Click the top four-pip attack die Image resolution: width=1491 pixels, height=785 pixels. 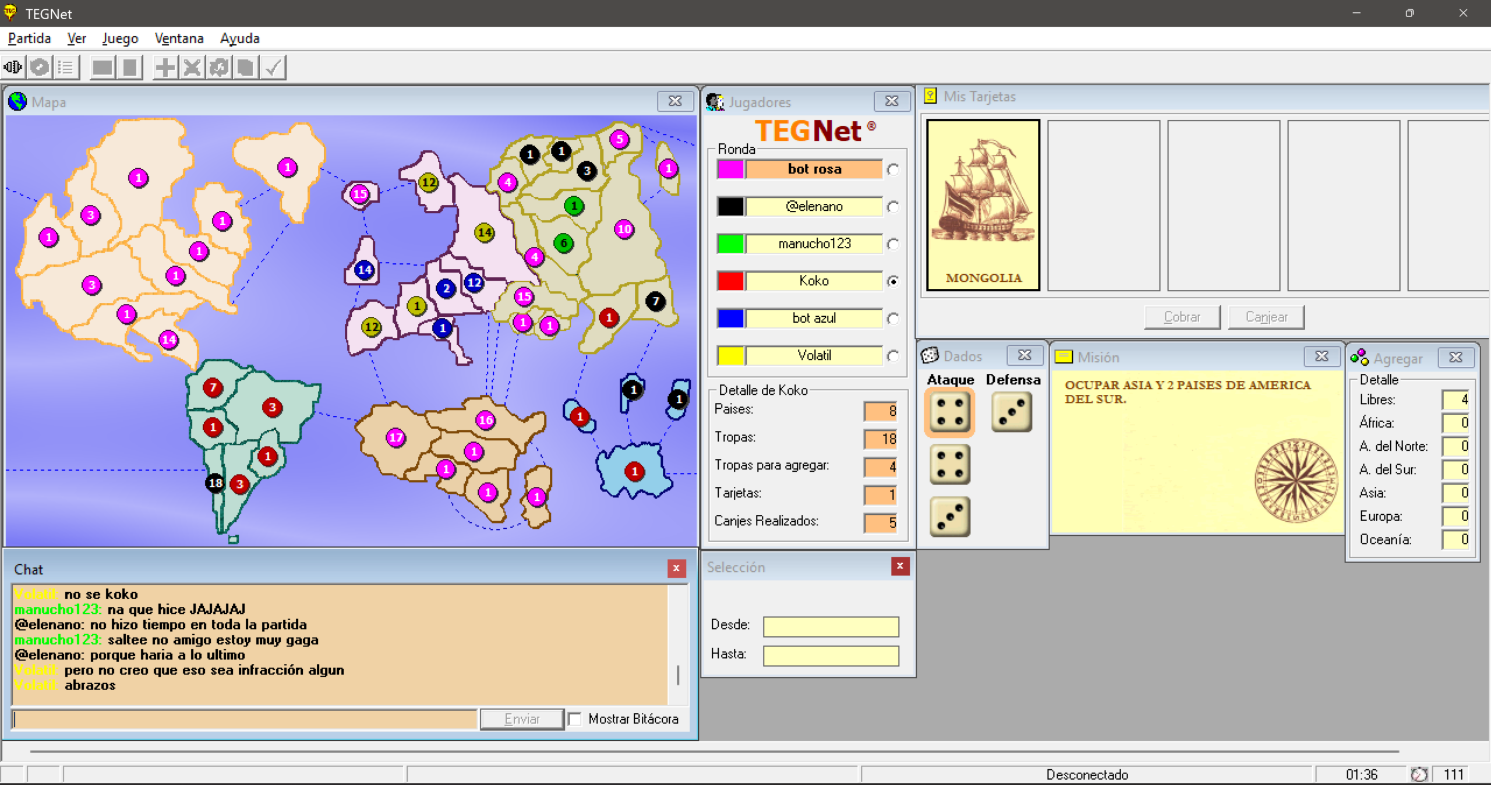tap(949, 412)
